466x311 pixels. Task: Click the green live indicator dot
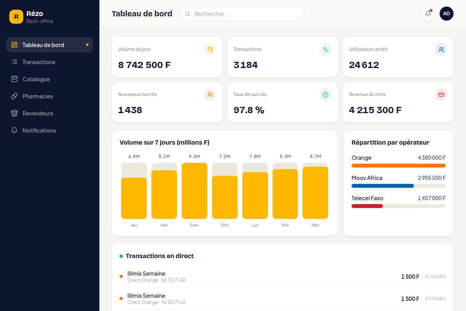pyautogui.click(x=121, y=256)
